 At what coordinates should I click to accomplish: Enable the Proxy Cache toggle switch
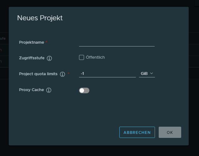[x=84, y=90]
